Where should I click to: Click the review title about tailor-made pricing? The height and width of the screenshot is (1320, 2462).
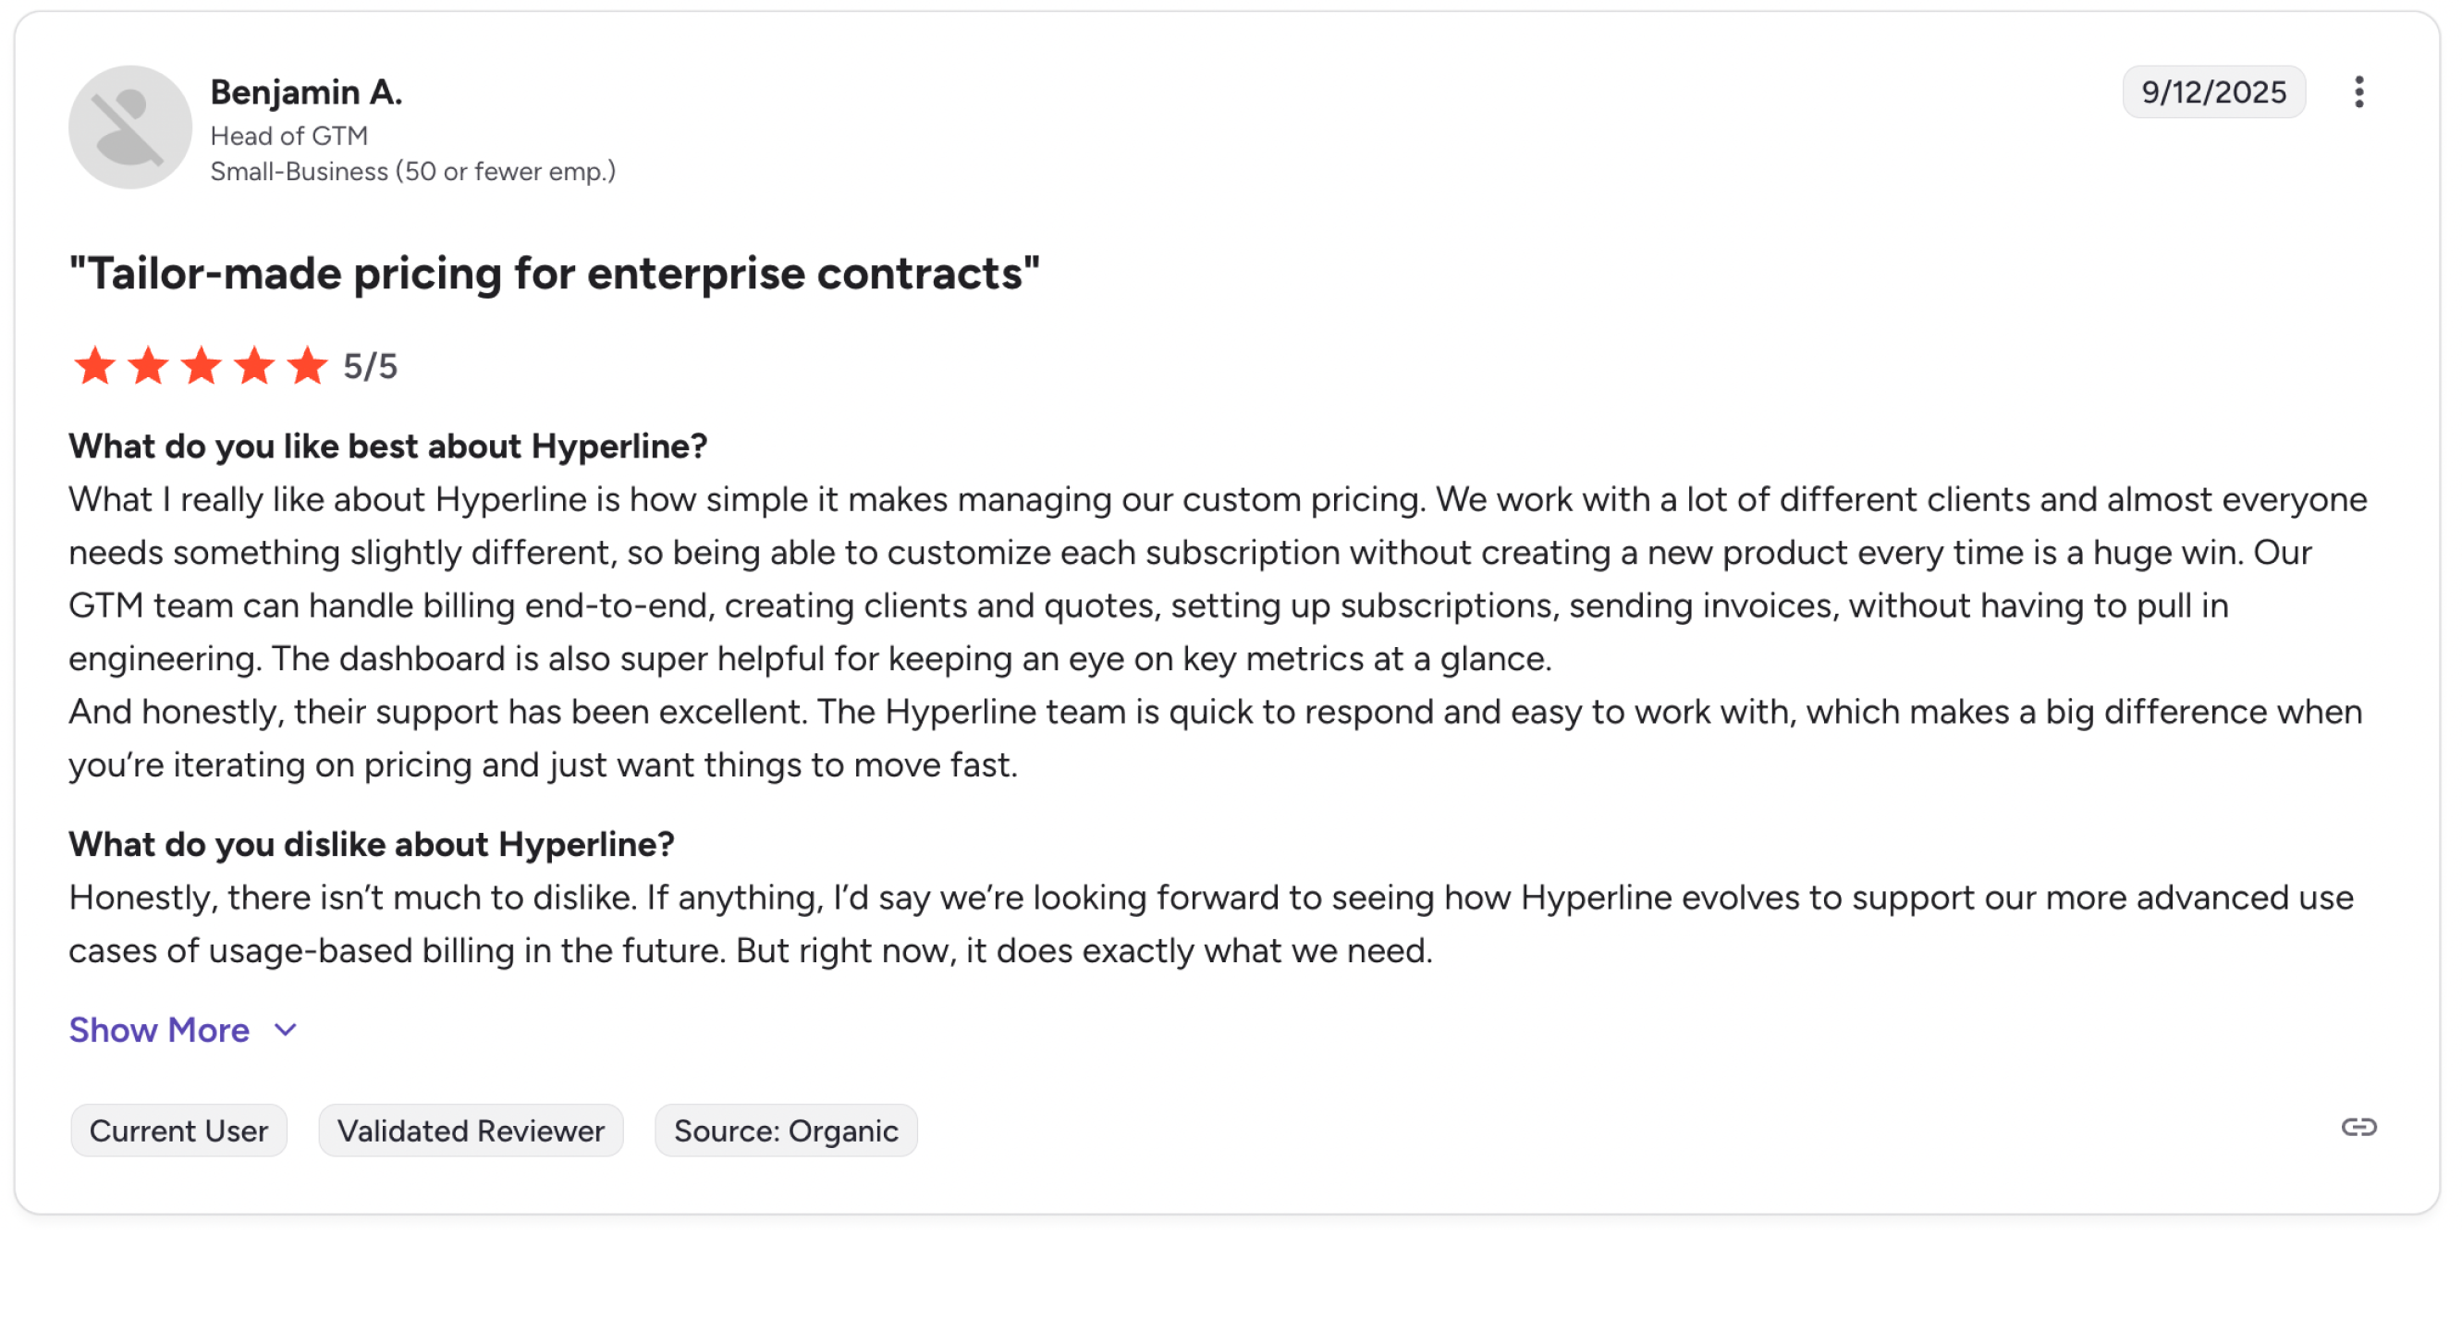tap(555, 274)
